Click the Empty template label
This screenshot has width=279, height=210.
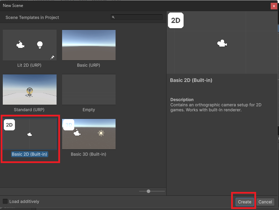[x=88, y=110]
